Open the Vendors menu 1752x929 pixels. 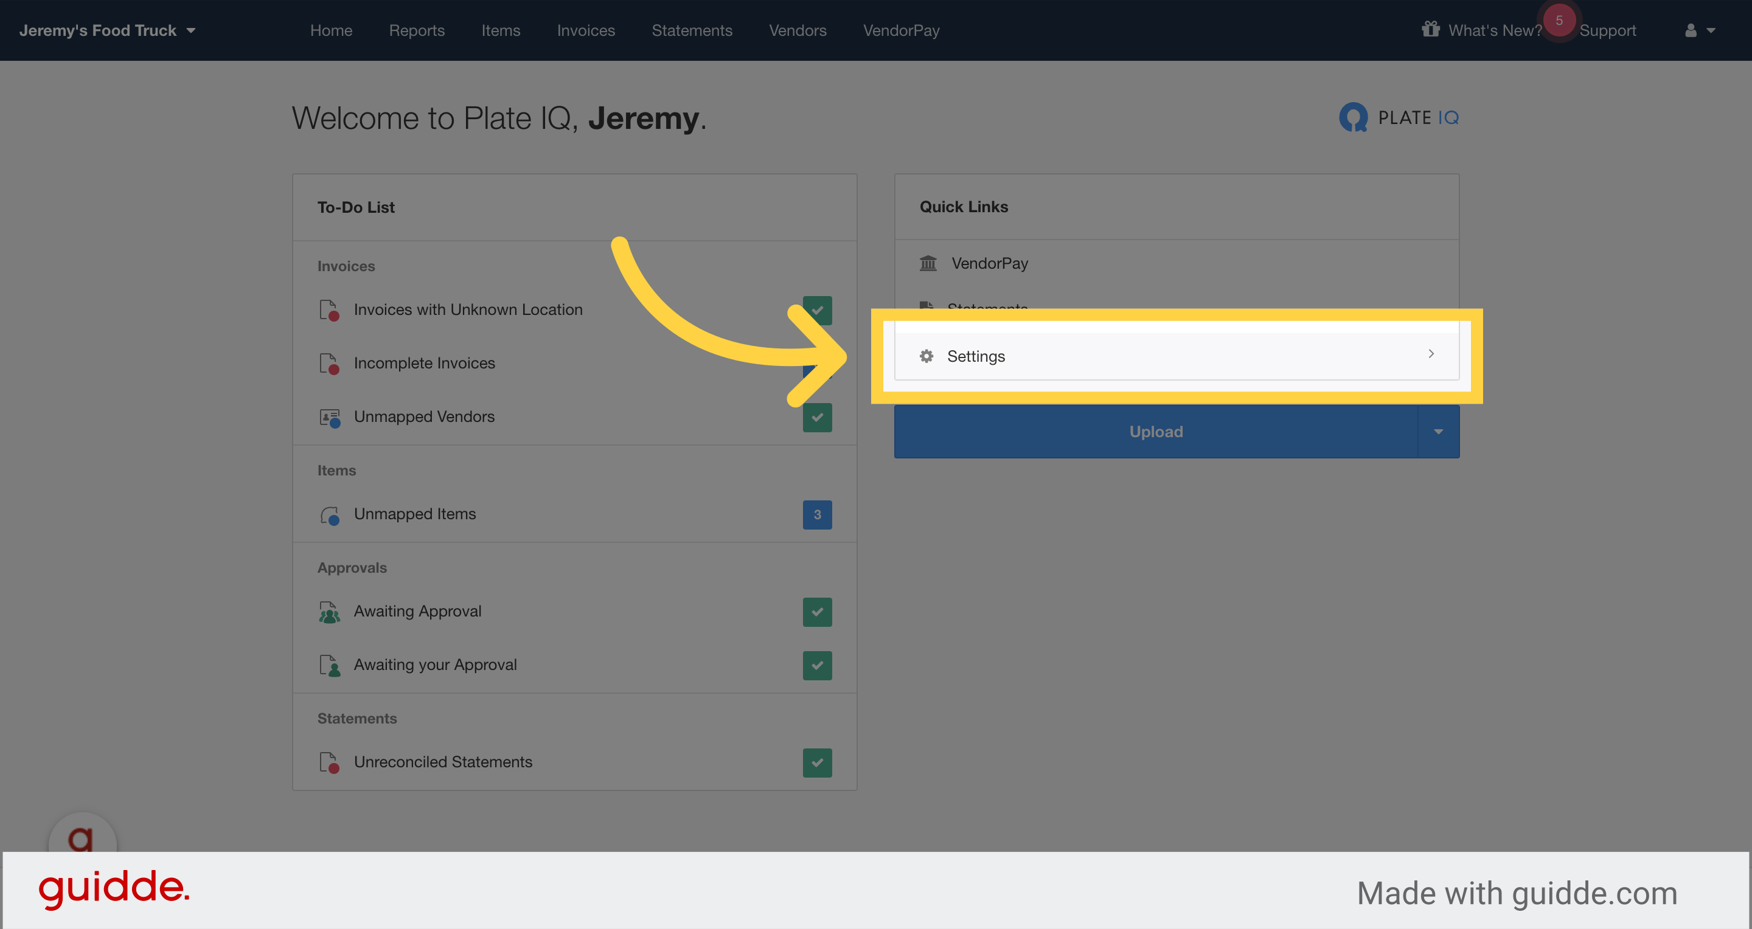click(797, 30)
